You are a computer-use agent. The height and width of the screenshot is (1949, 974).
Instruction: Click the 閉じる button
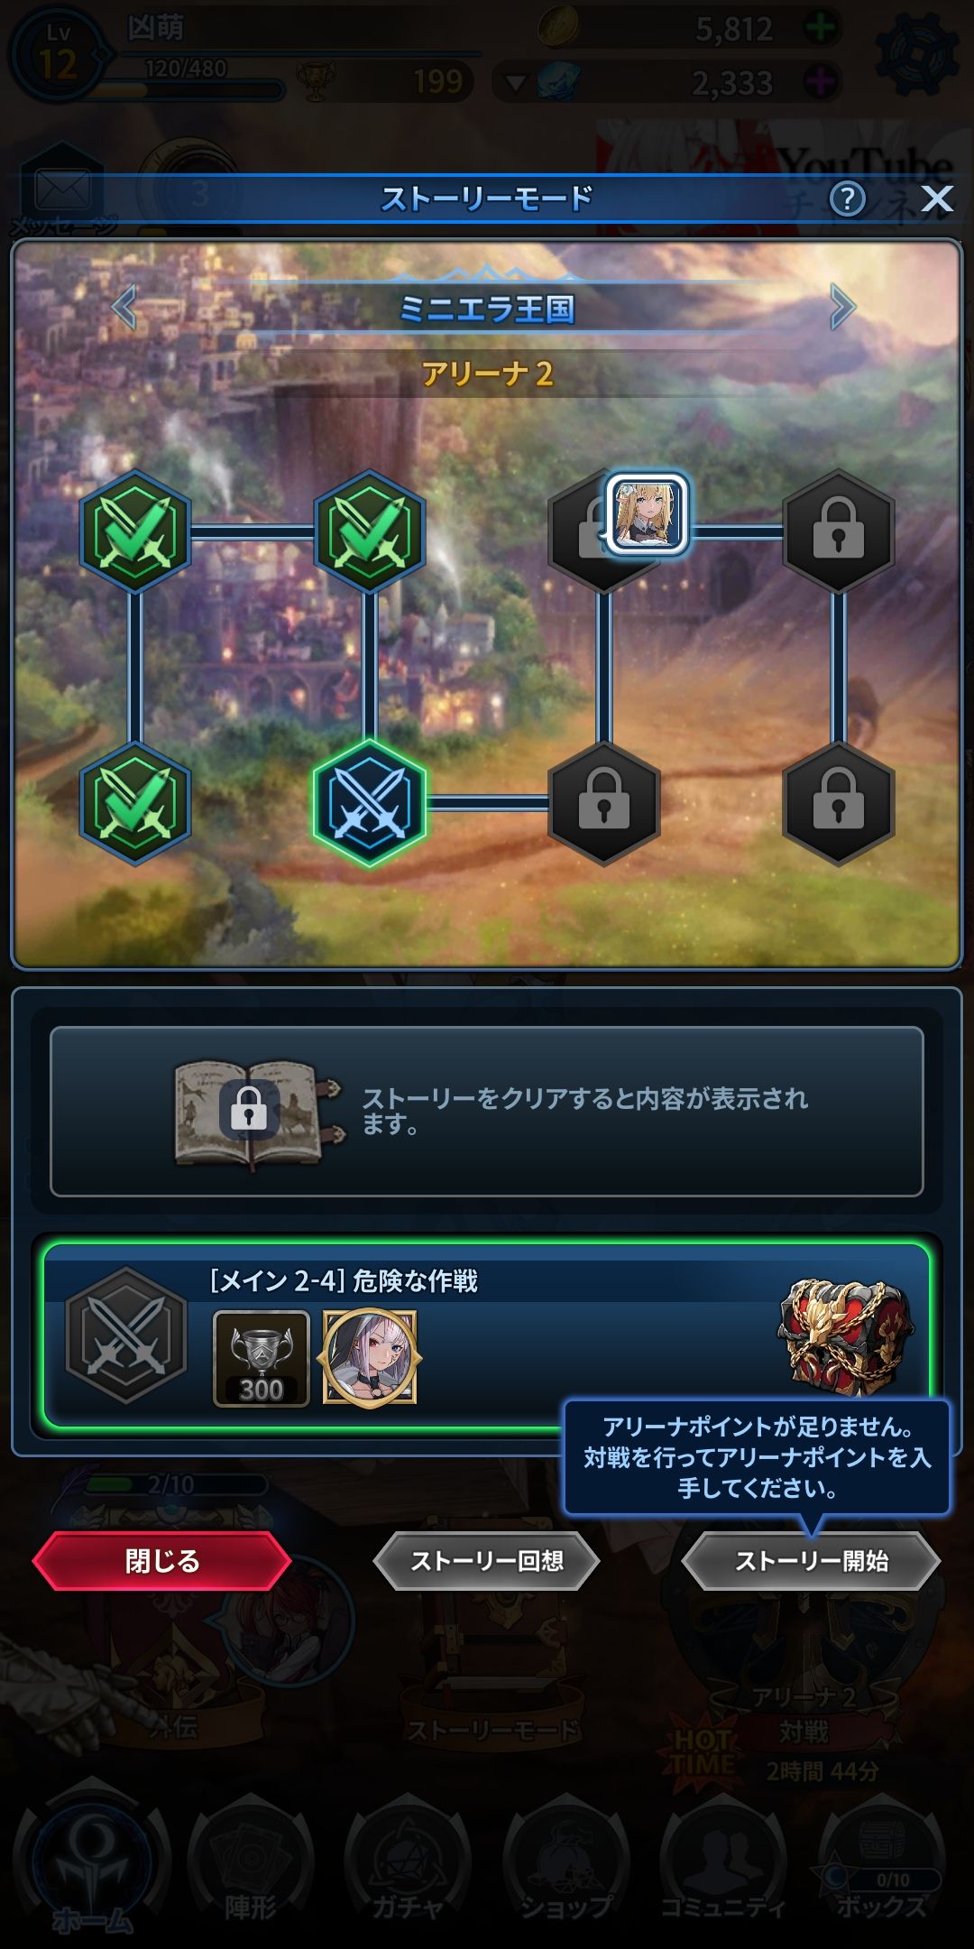pos(162,1561)
